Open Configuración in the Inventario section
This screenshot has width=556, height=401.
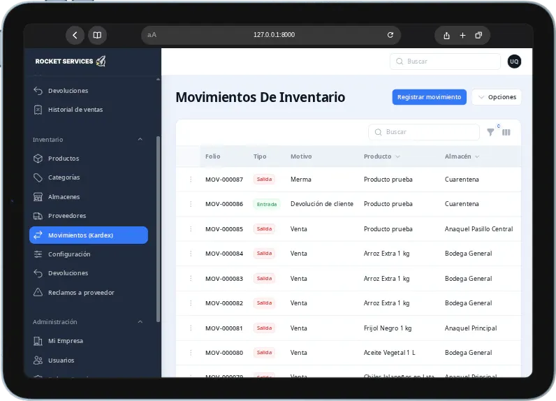pyautogui.click(x=89, y=254)
